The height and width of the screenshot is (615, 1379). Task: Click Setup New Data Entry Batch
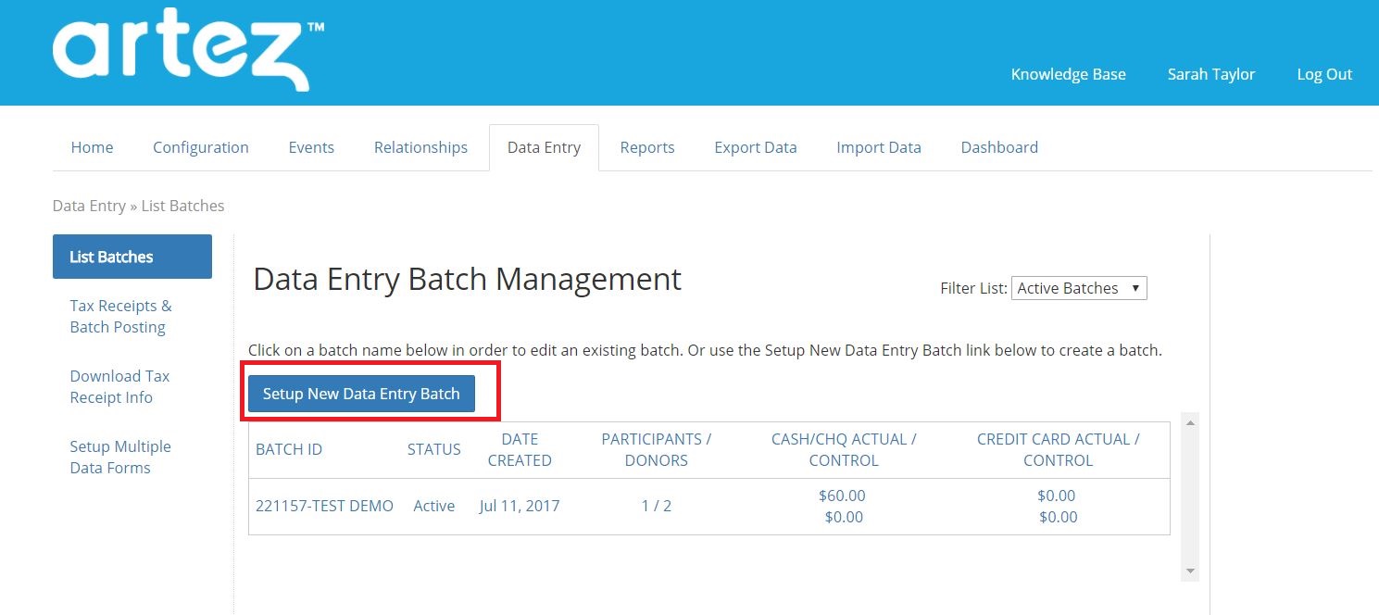360,393
